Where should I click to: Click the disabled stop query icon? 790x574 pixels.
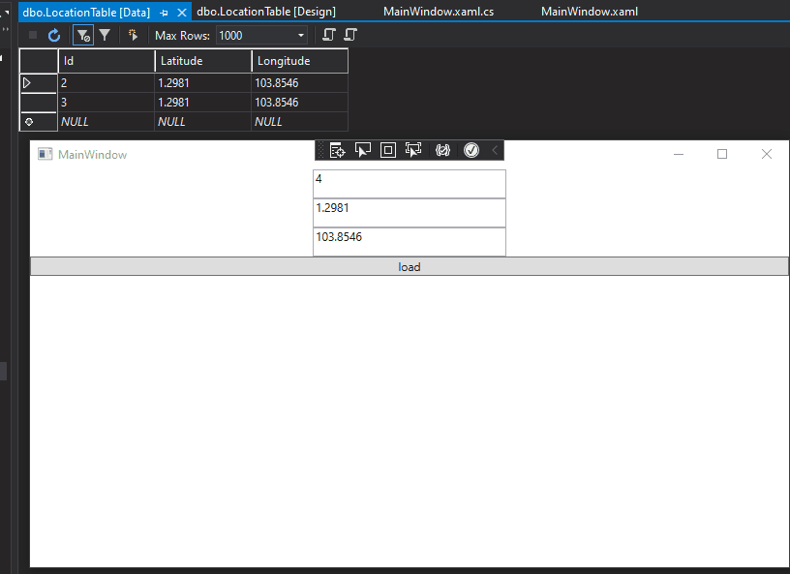[33, 35]
